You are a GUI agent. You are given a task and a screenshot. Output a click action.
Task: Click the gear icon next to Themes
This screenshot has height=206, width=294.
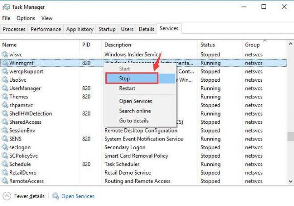5,97
